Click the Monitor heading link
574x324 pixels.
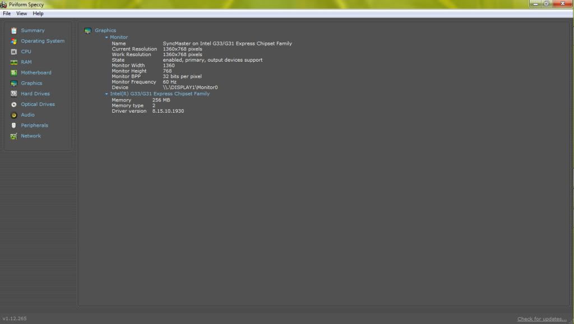119,38
